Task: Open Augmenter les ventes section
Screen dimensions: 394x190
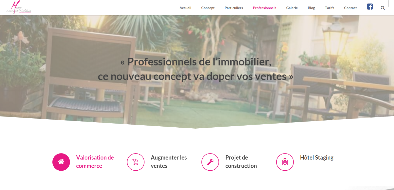Action: (169, 162)
